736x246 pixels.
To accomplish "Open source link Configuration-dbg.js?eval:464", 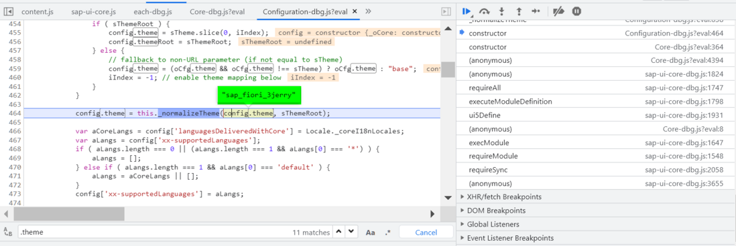I will click(x=674, y=33).
